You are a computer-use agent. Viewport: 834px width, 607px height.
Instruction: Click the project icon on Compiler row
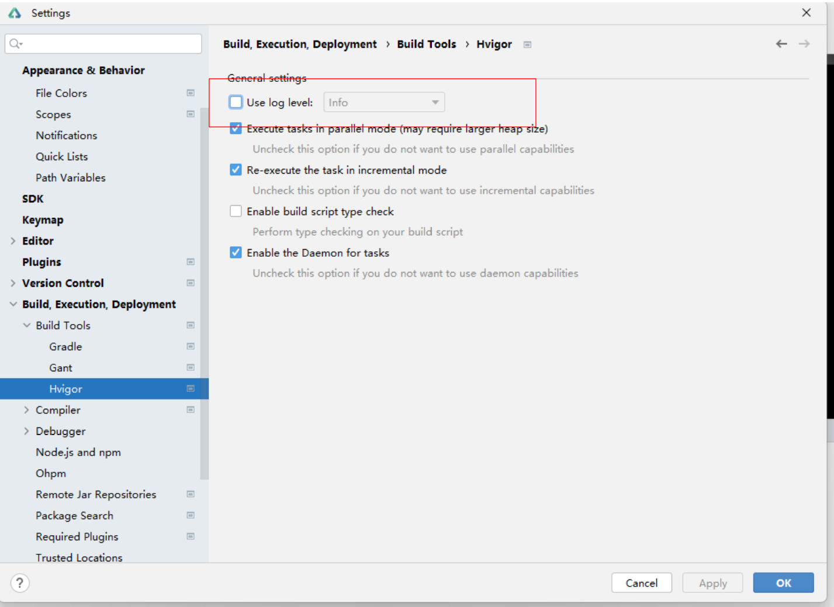coord(191,410)
